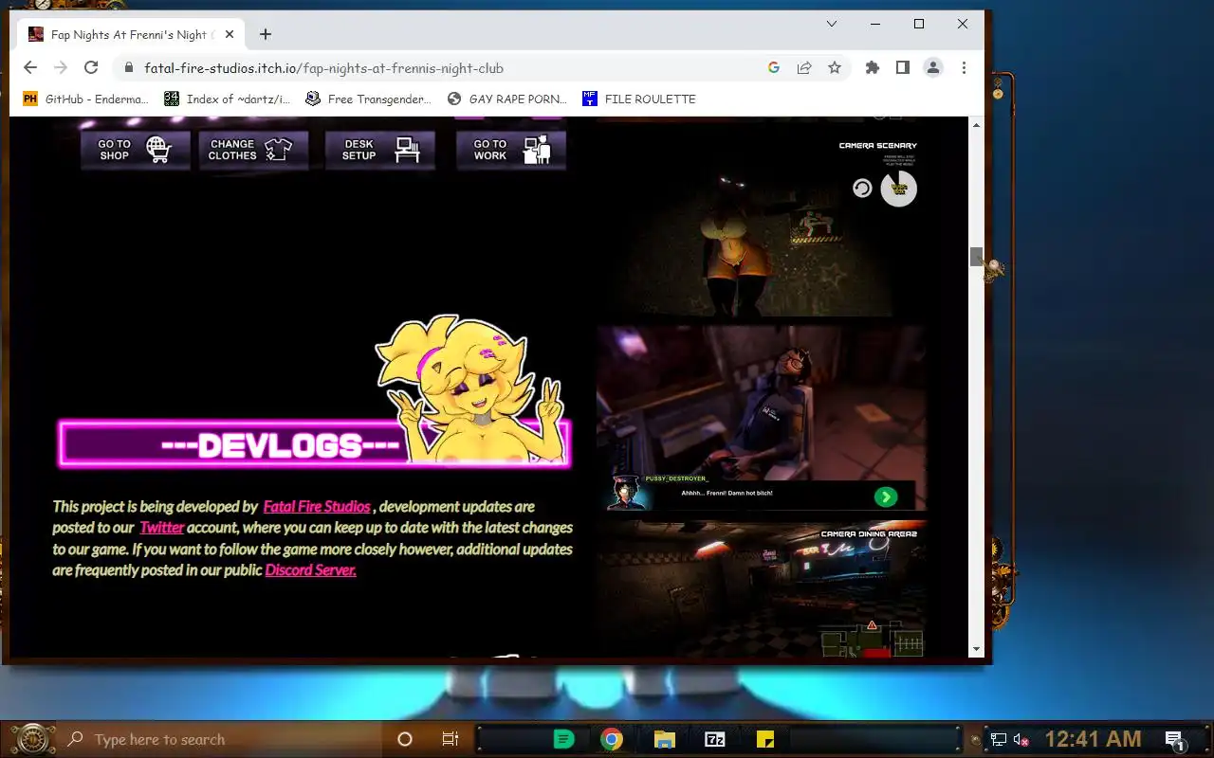Go back to the previous page
The width and height of the screenshot is (1214, 758).
[x=30, y=67]
